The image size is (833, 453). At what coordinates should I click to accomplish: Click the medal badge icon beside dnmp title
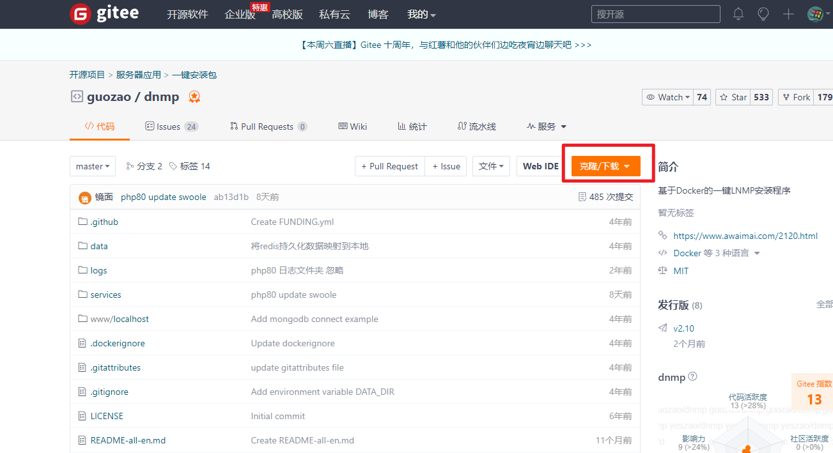(x=194, y=96)
